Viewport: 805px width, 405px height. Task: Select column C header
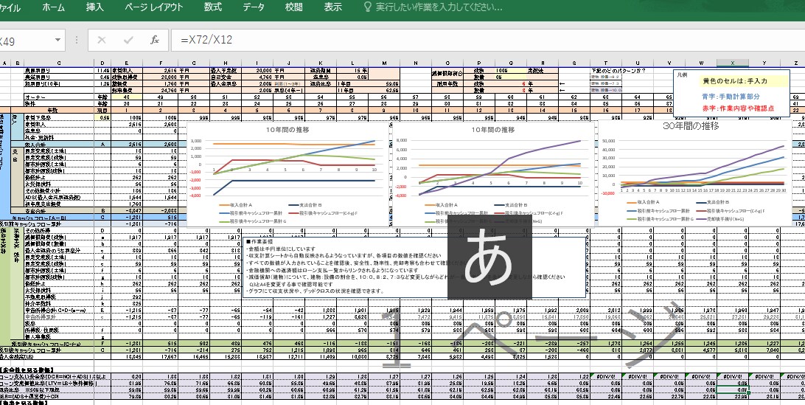point(58,63)
